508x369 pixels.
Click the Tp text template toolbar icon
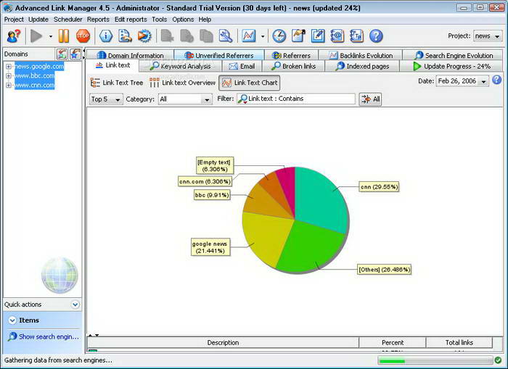tap(357, 36)
